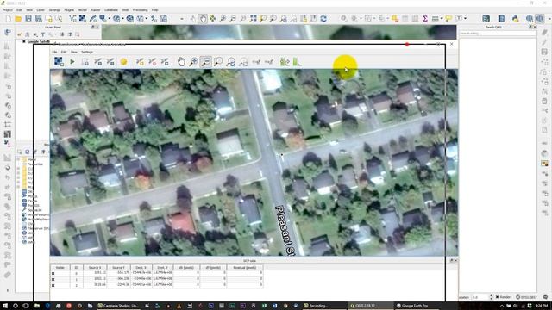Open the Select features tool dropdown

[374, 19]
